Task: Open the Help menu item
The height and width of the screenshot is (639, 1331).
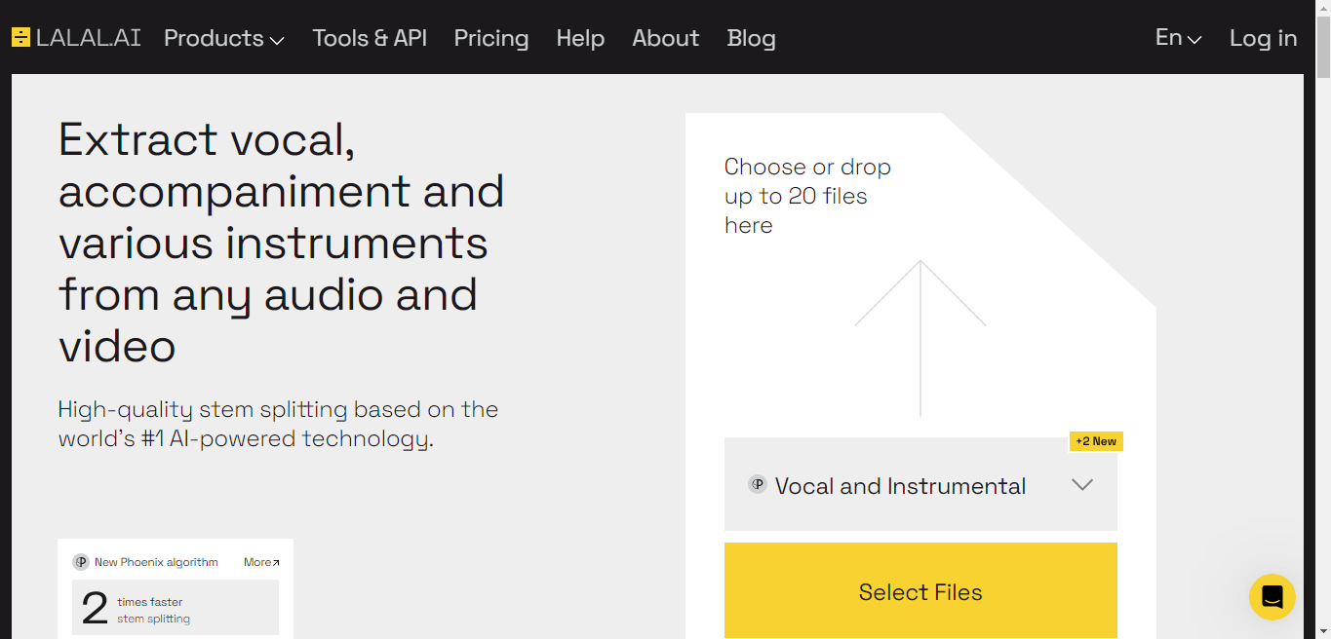Action: tap(580, 38)
